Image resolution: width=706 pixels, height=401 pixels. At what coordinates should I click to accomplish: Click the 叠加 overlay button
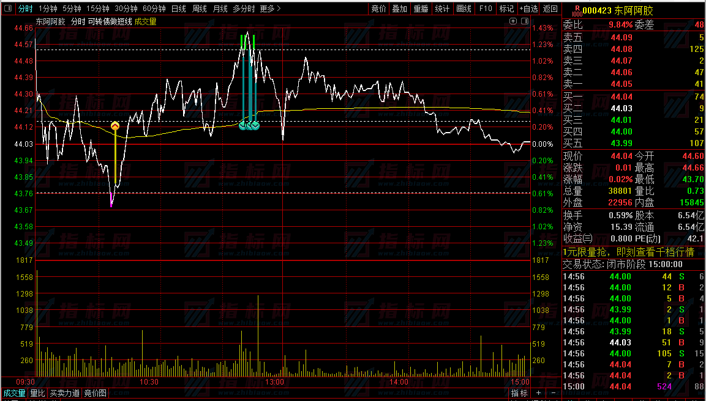coord(399,8)
